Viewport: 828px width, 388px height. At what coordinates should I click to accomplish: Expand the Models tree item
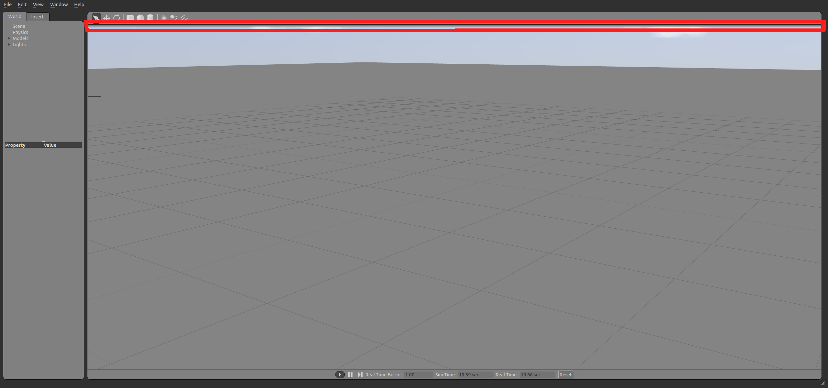pyautogui.click(x=9, y=38)
